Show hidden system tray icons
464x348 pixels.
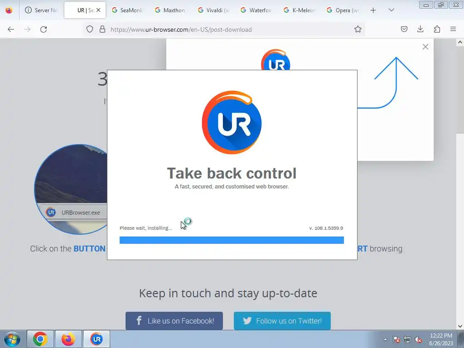coord(385,339)
